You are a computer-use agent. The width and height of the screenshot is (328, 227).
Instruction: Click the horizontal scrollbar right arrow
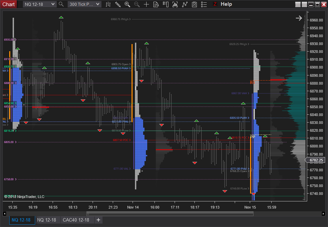click(323, 214)
